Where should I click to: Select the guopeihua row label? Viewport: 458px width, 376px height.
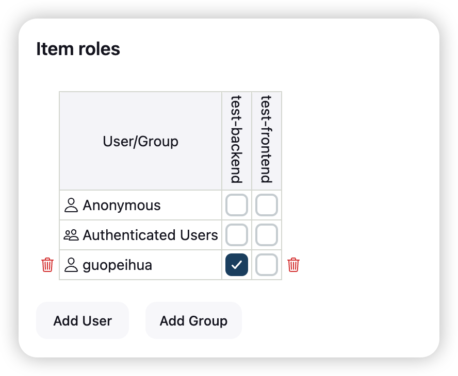(x=117, y=265)
